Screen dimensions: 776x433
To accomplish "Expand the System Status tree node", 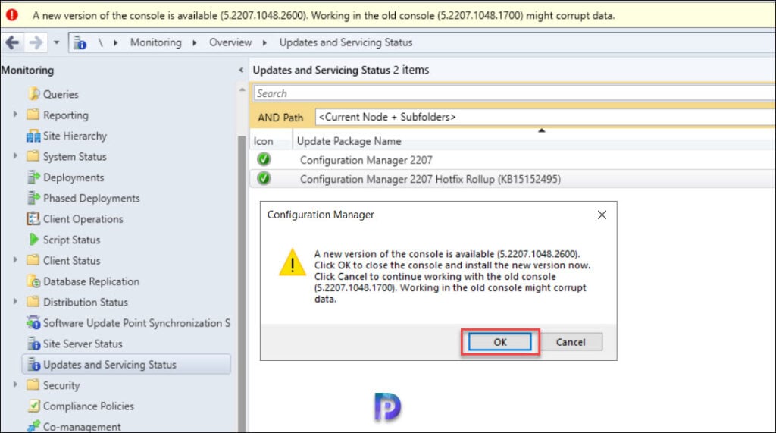I will (15, 156).
